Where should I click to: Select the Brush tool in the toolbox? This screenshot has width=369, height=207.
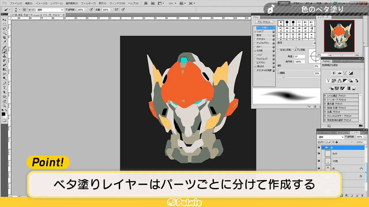click(4, 52)
